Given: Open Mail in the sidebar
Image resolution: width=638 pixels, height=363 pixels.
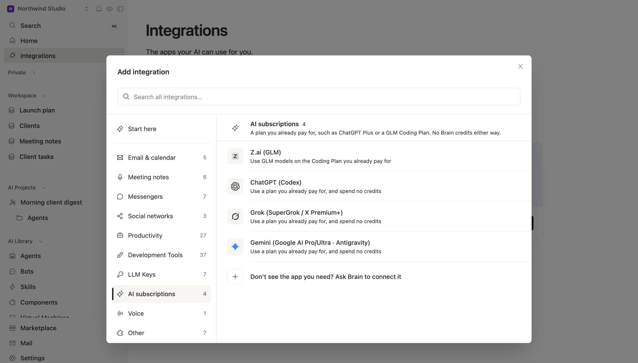Looking at the screenshot, I should [x=54, y=343].
